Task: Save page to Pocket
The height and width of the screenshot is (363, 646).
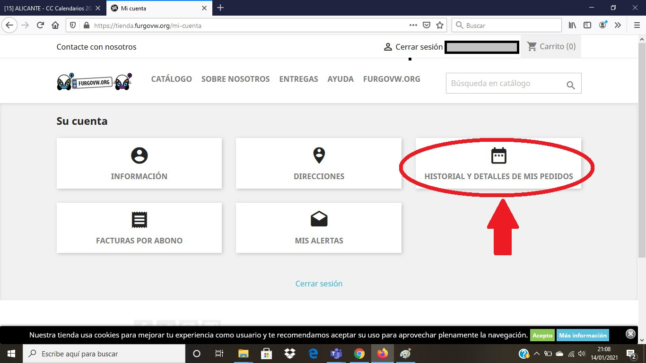Action: 427,26
